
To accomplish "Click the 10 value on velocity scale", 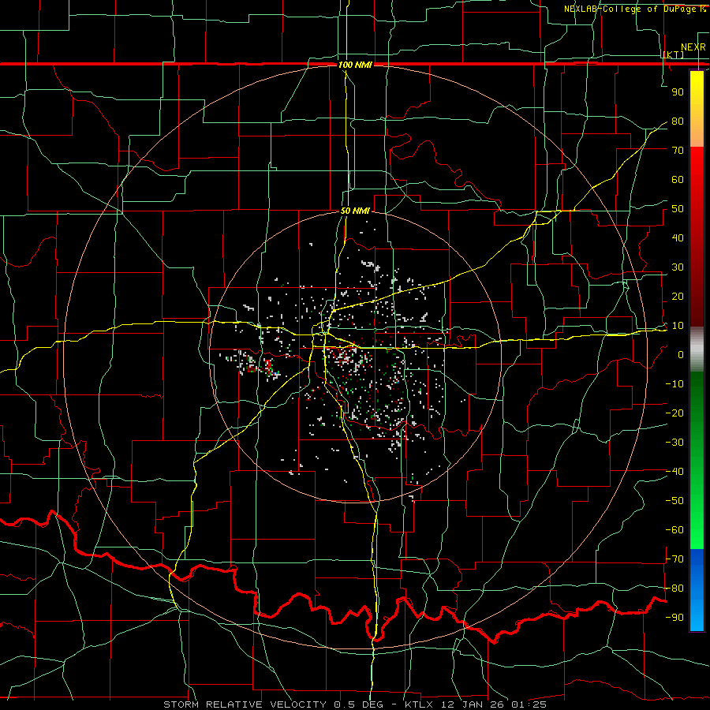I will coord(678,326).
